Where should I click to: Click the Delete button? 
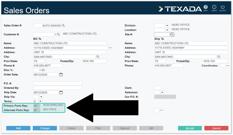[x=72, y=128]
